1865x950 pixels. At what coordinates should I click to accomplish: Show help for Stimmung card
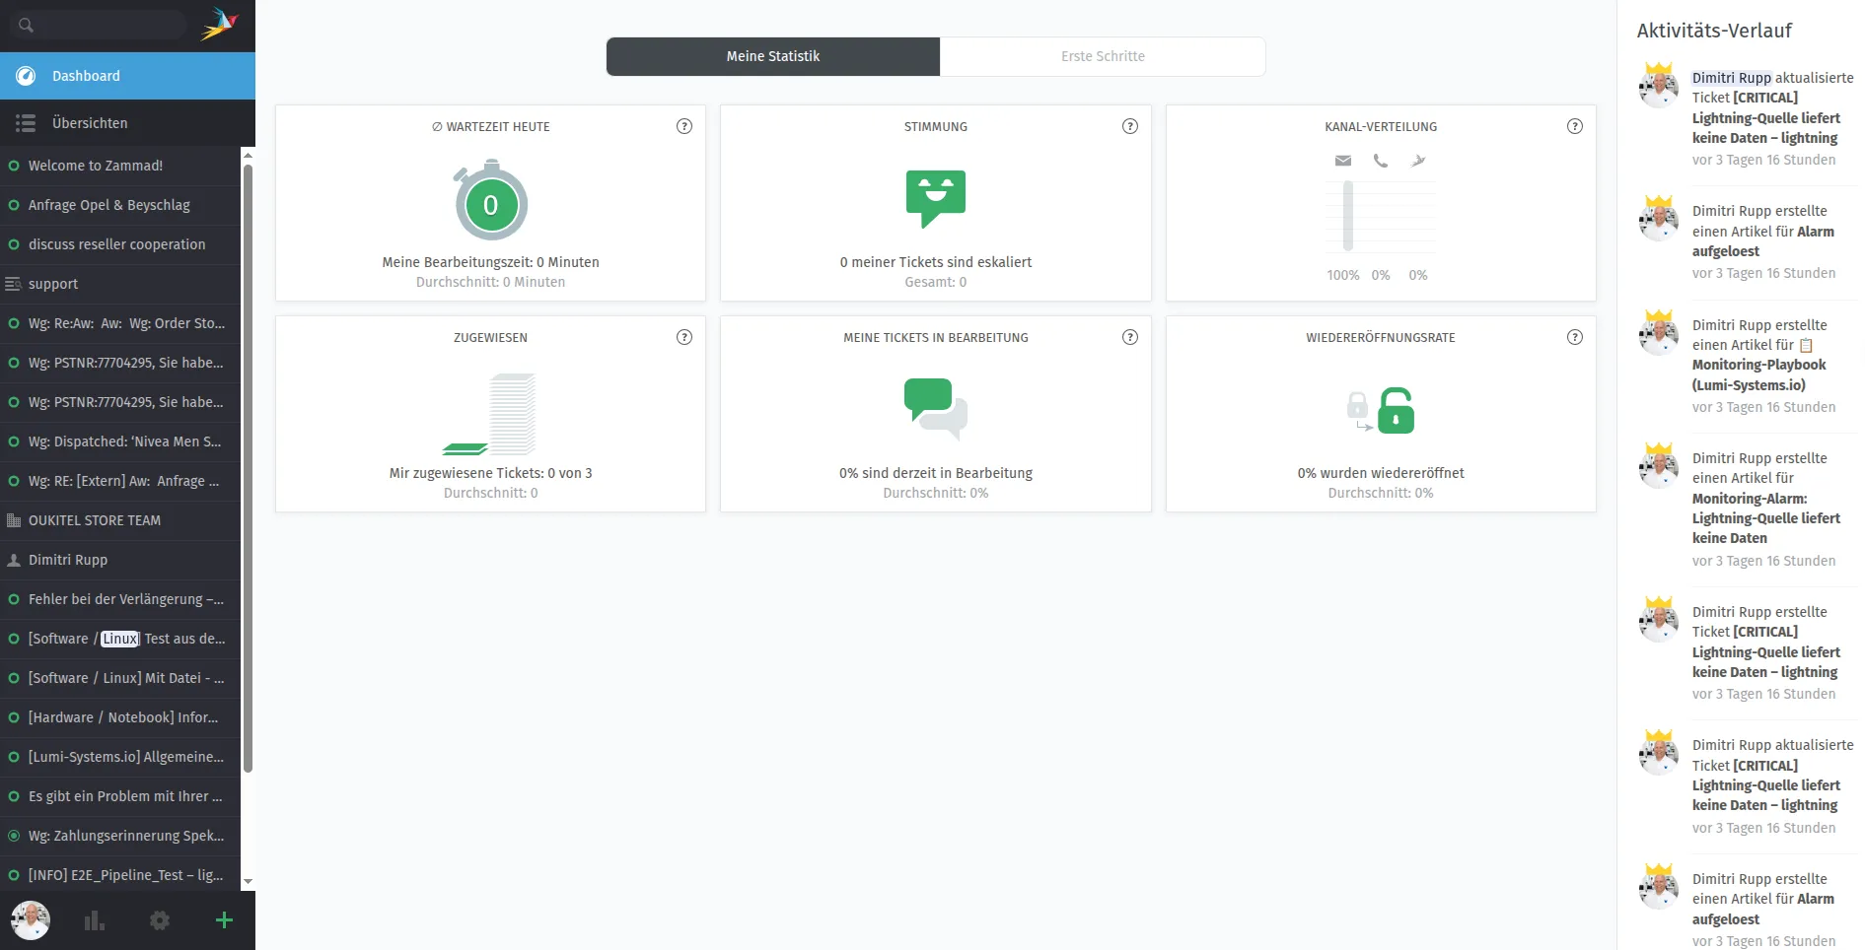[1130, 126]
